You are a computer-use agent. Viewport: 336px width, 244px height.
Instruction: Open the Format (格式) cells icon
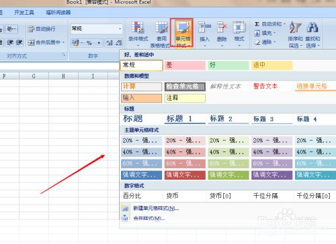click(239, 27)
